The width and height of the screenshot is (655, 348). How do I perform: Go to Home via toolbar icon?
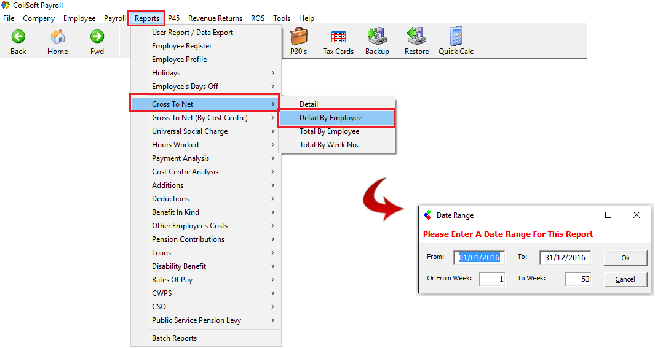tap(58, 37)
